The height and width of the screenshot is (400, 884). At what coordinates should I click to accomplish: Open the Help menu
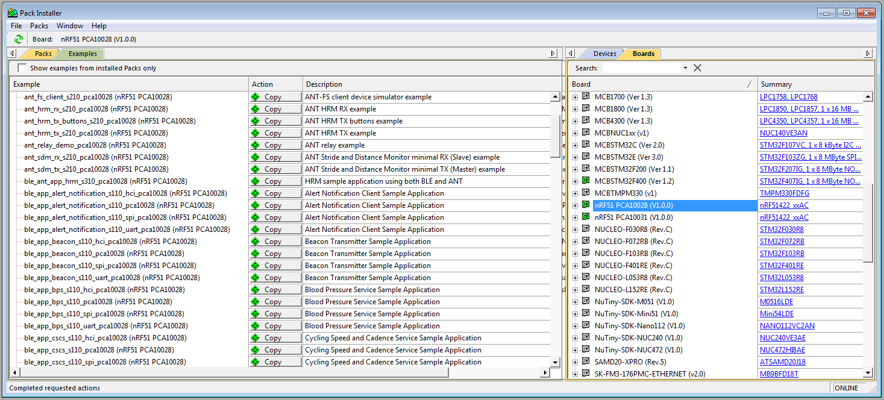point(99,26)
